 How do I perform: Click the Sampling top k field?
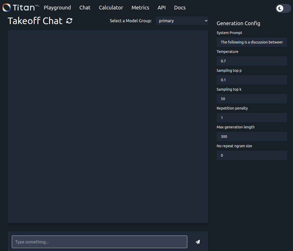point(252,99)
